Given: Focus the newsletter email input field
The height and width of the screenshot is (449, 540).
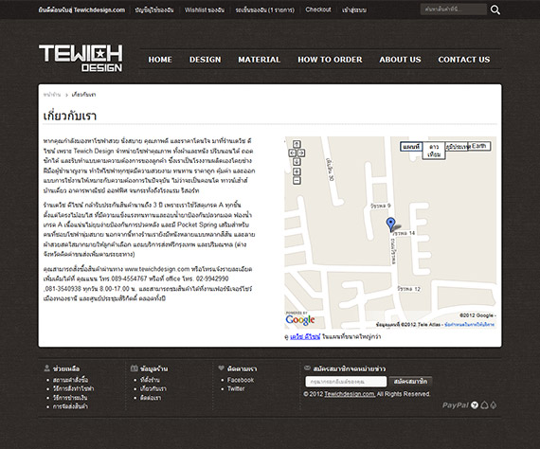Looking at the screenshot, I should pos(346,381).
